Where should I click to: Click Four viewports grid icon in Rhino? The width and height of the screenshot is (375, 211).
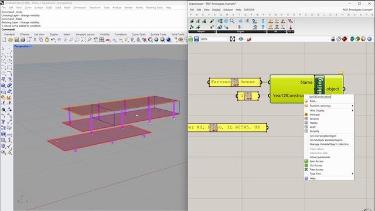click(x=101, y=40)
